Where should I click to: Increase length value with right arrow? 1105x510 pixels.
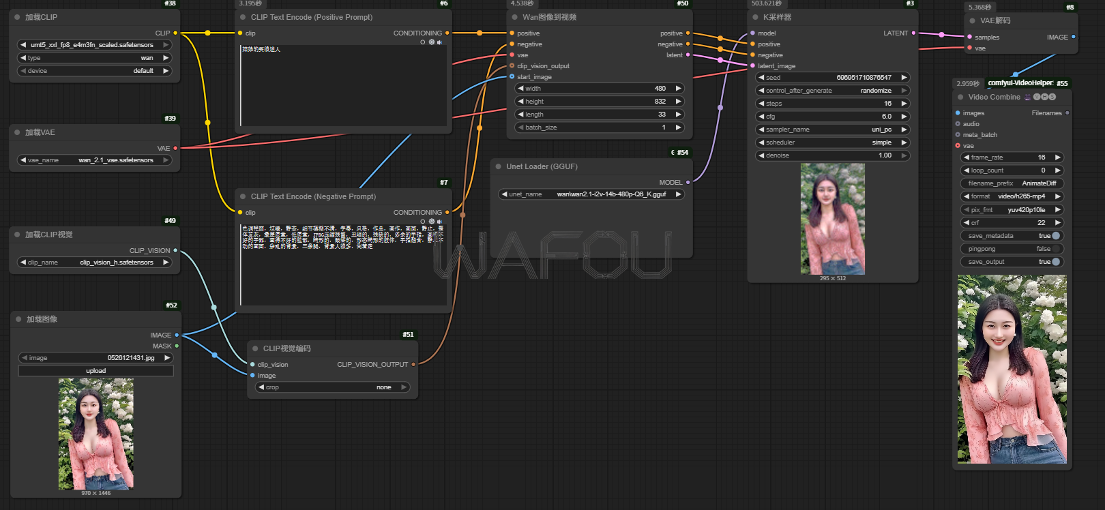(678, 115)
